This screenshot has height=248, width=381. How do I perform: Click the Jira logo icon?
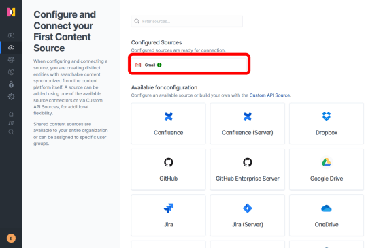pyautogui.click(x=169, y=208)
